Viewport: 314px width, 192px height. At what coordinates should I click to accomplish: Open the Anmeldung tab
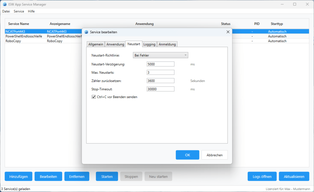(x=167, y=44)
